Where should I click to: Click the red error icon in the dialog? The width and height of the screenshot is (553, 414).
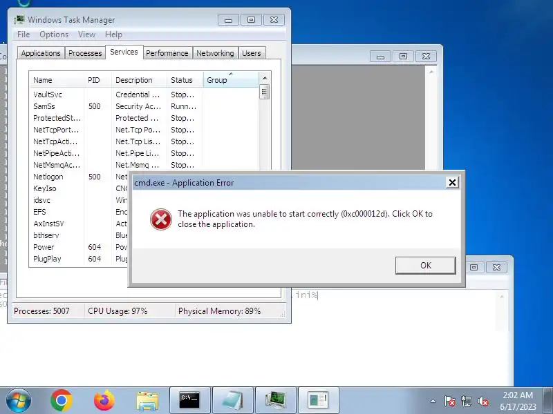(161, 219)
